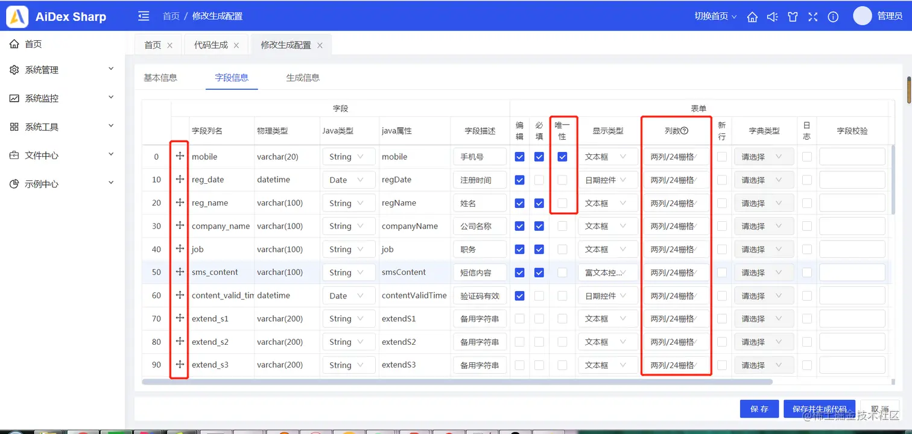Click the 管理员 username in header
The height and width of the screenshot is (434, 912).
(890, 16)
